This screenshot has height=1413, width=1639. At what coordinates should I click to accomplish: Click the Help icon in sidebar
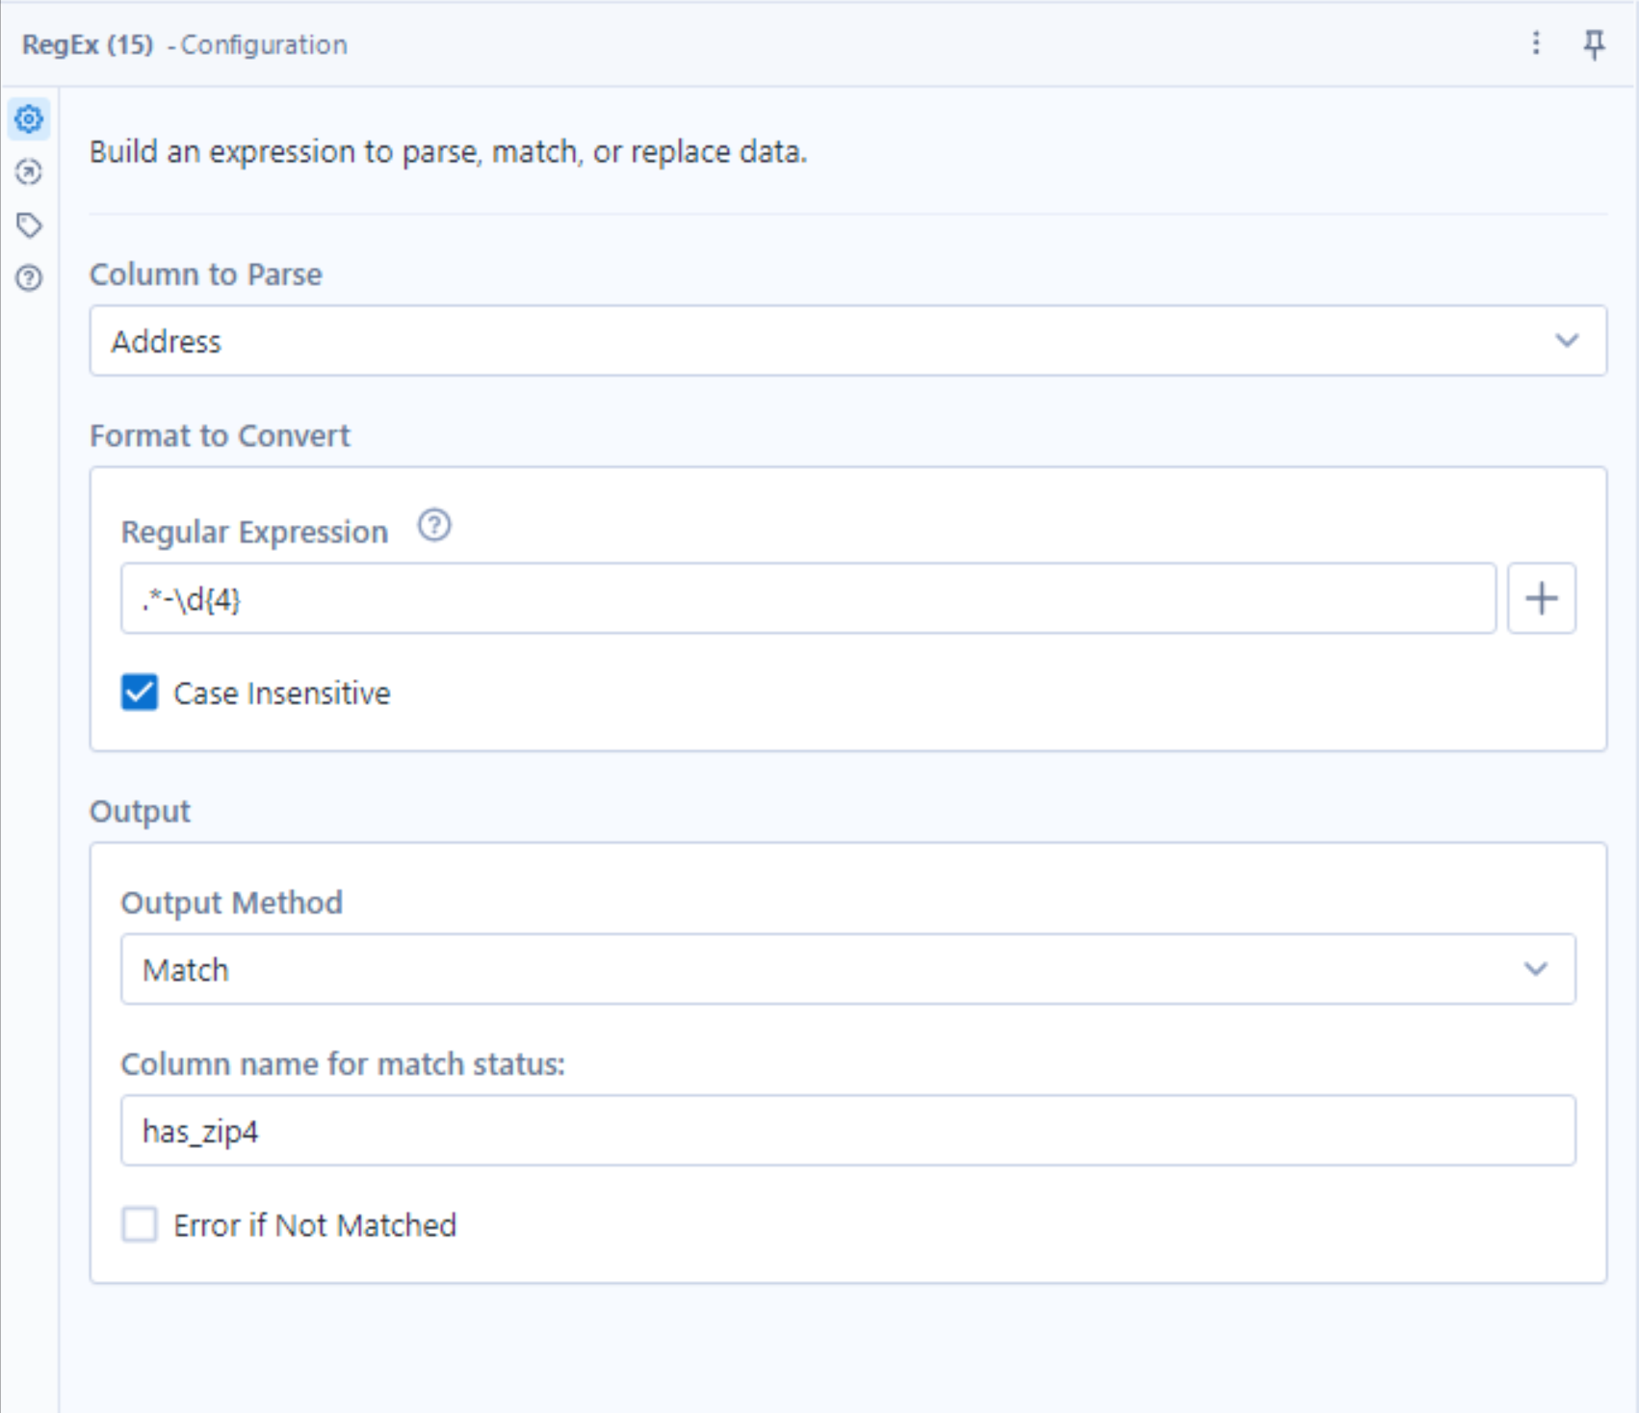click(x=29, y=278)
